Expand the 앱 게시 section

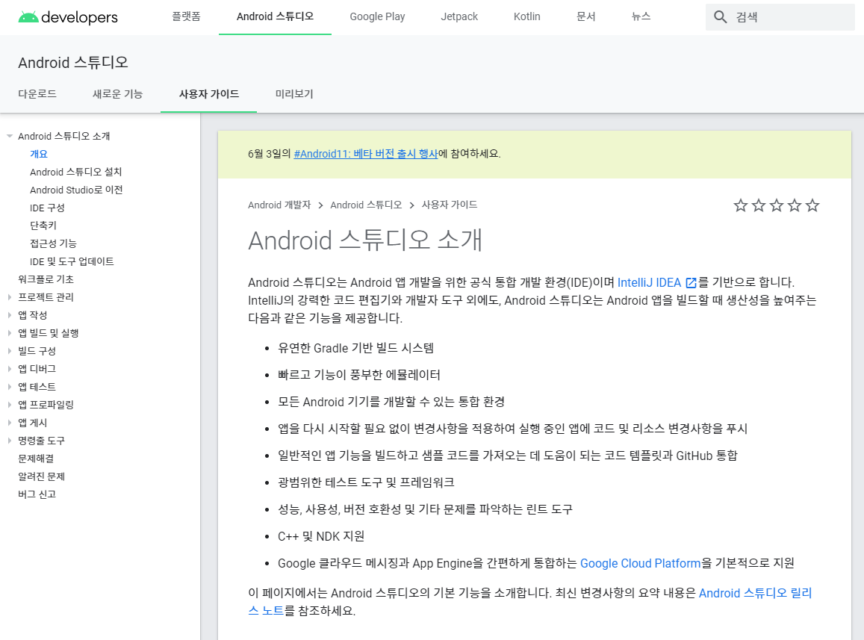[x=10, y=423]
